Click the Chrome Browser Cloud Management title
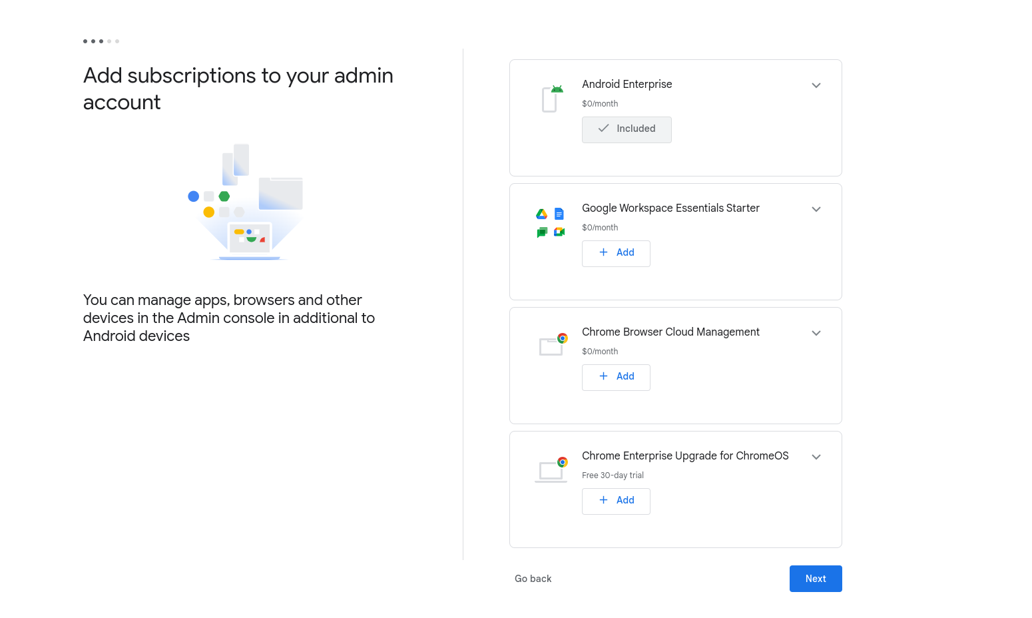The height and width of the screenshot is (618, 1032). click(670, 332)
